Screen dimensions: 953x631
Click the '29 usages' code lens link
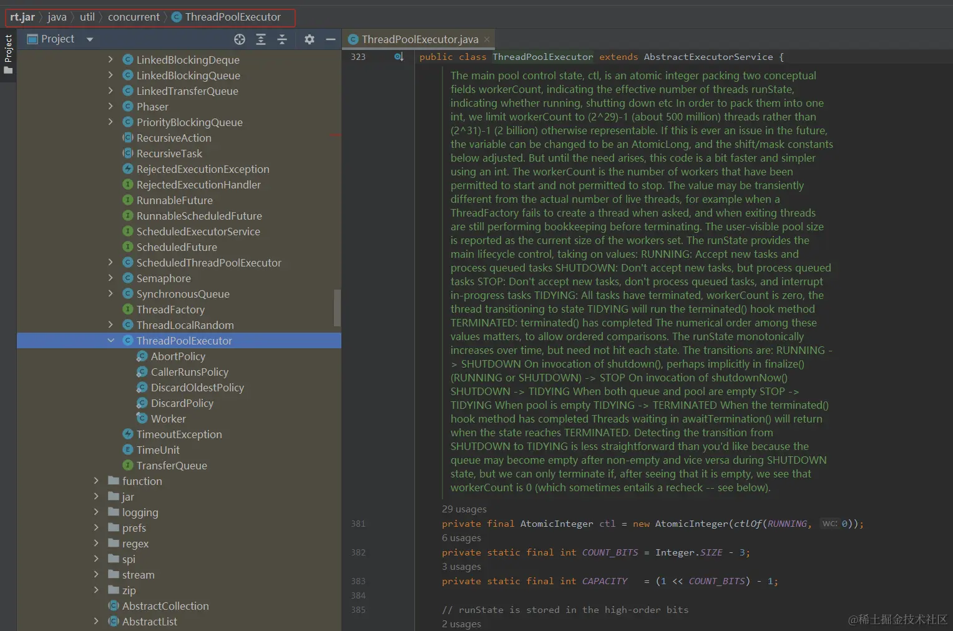464,509
